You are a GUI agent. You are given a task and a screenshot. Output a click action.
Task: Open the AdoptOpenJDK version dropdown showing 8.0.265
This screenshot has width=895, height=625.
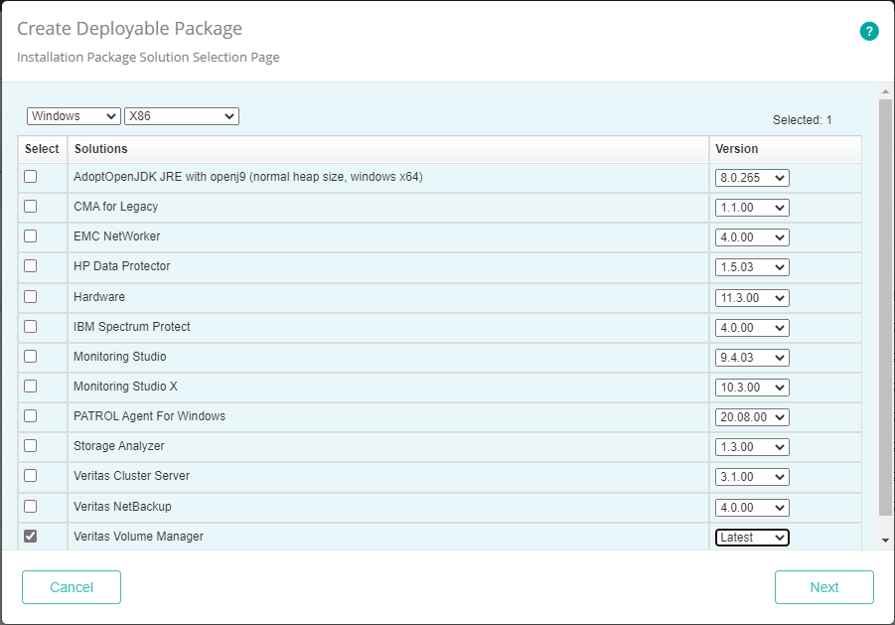[x=751, y=177]
